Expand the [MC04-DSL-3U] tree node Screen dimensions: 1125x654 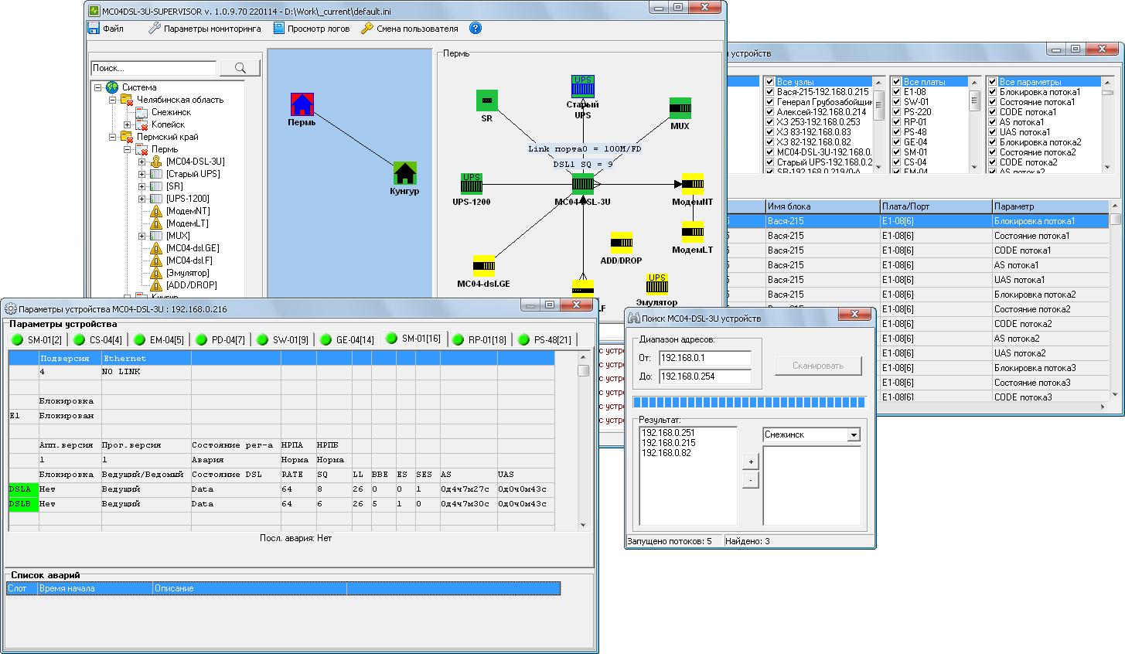[x=142, y=162]
